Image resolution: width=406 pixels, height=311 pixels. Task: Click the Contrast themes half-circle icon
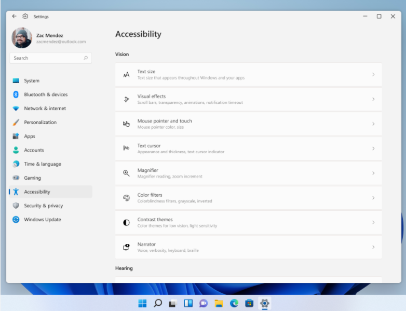(x=126, y=223)
